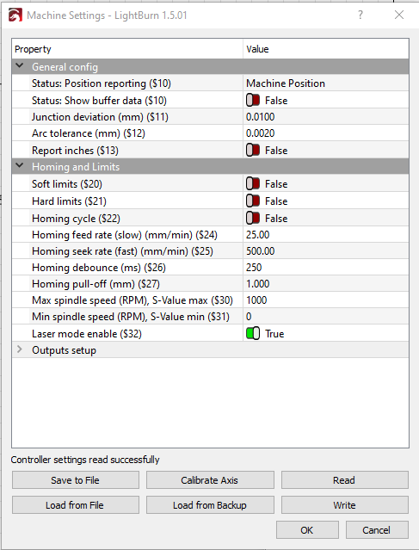Enable the Soft limits ($20) toggle
This screenshot has width=419, height=550.
point(253,184)
